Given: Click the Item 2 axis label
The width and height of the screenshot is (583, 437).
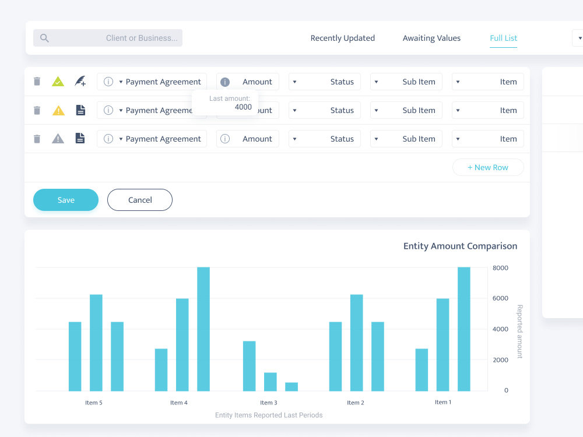Looking at the screenshot, I should pyautogui.click(x=356, y=403).
